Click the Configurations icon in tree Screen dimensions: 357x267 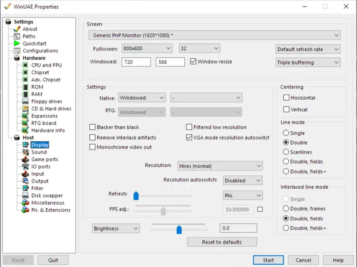(x=17, y=51)
